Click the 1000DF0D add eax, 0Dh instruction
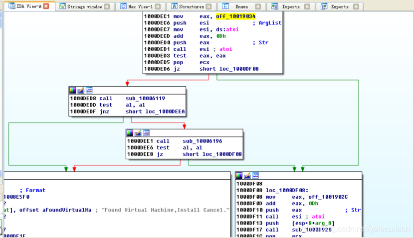Viewport: 414px width, 238px height. (277, 204)
